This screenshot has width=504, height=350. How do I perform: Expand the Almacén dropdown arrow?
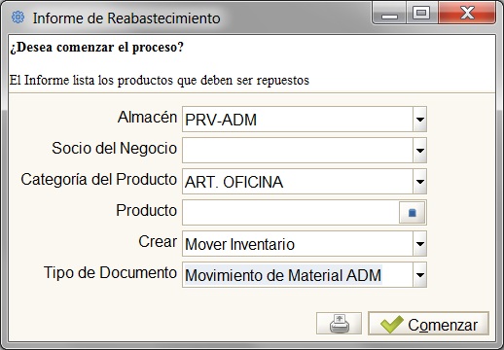point(420,120)
